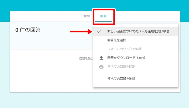Open the 回答 tab

tap(103, 16)
